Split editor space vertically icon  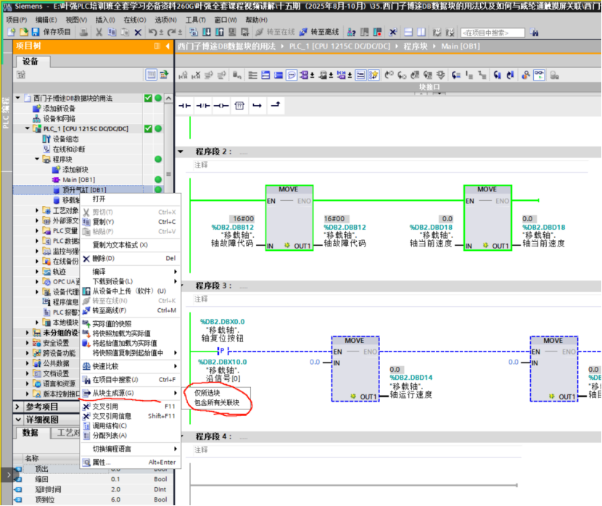pyautogui.click(x=421, y=32)
